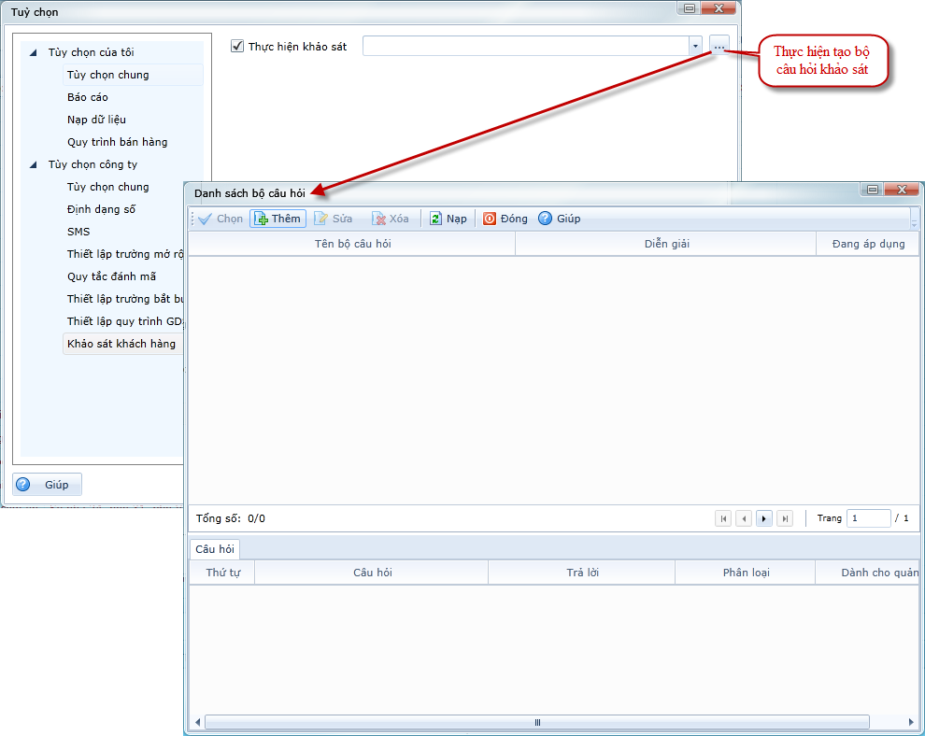The width and height of the screenshot is (925, 736).
Task: Collapse the Tùy chọn của tôi tree node
Action: pyautogui.click(x=35, y=53)
